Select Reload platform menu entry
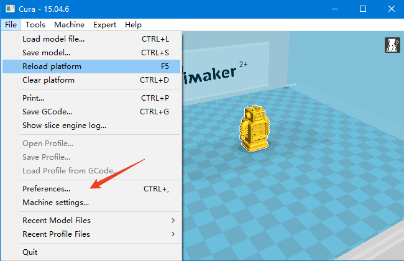This screenshot has width=404, height=261. 91,66
